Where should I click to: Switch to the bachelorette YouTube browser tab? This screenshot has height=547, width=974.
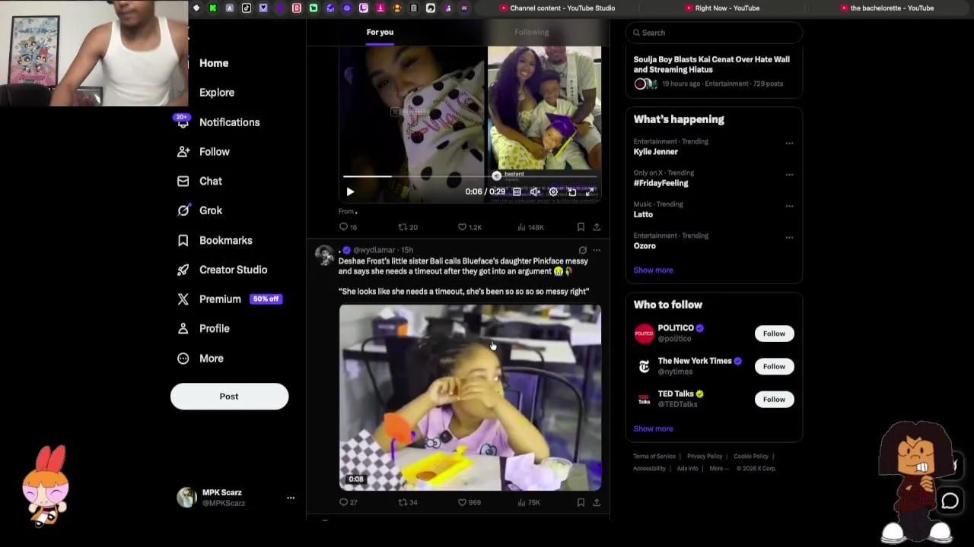(x=887, y=8)
